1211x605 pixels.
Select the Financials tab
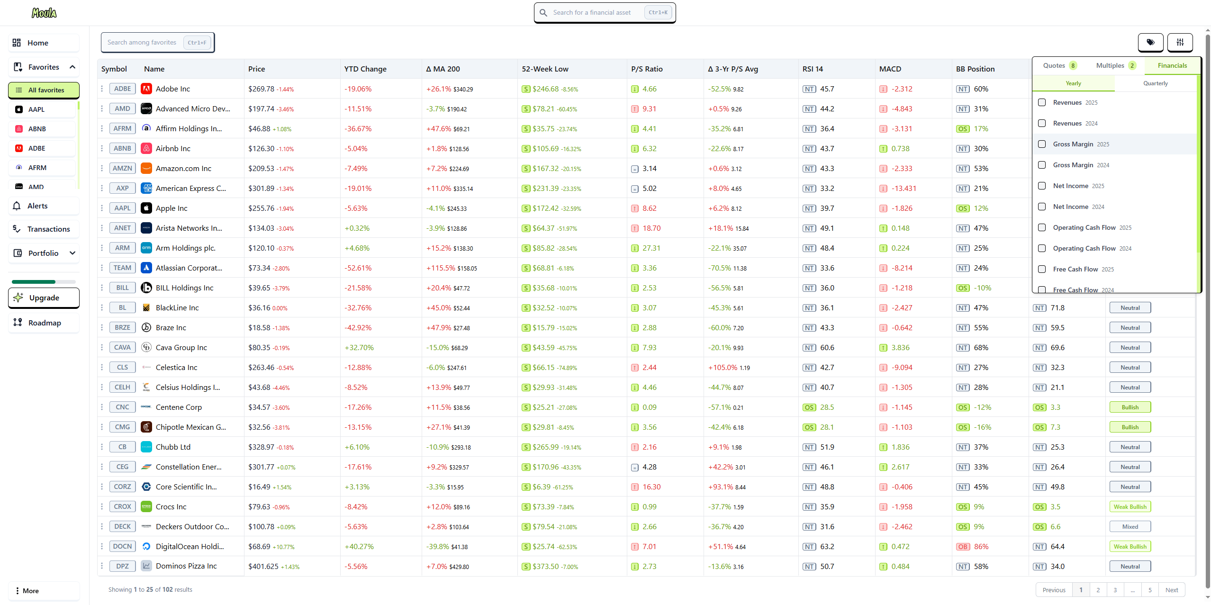(1172, 65)
